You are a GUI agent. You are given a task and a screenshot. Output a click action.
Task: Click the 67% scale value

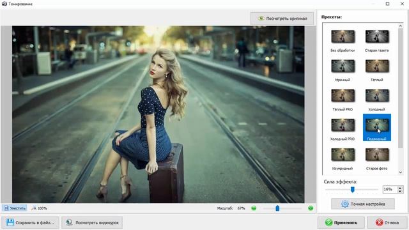(x=241, y=208)
